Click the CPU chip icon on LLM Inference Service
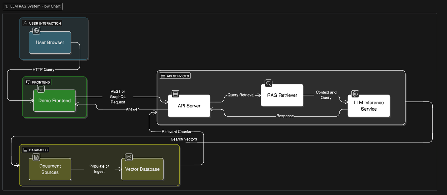This screenshot has width=447, height=195. click(355, 94)
